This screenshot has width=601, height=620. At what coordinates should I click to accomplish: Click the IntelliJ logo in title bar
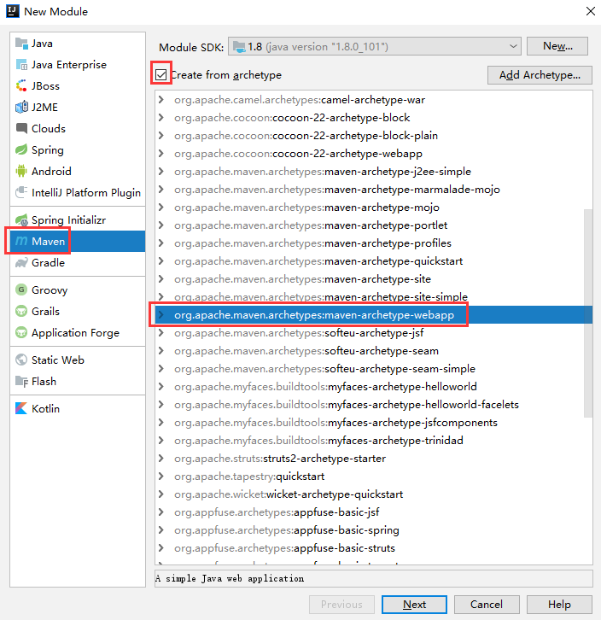(12, 11)
